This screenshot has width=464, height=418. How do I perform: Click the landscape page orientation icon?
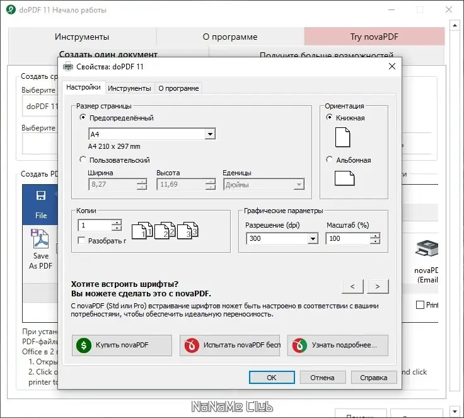344,178
